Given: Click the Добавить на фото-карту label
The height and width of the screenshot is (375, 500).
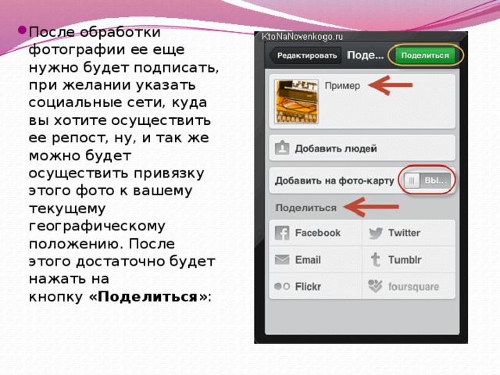Looking at the screenshot, I should [x=334, y=180].
